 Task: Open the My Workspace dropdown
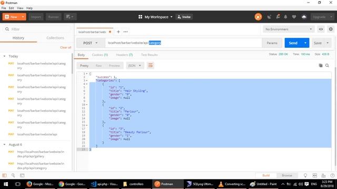158,17
